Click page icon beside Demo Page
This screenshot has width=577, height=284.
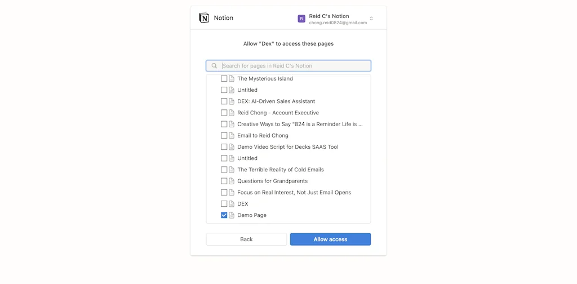point(232,215)
